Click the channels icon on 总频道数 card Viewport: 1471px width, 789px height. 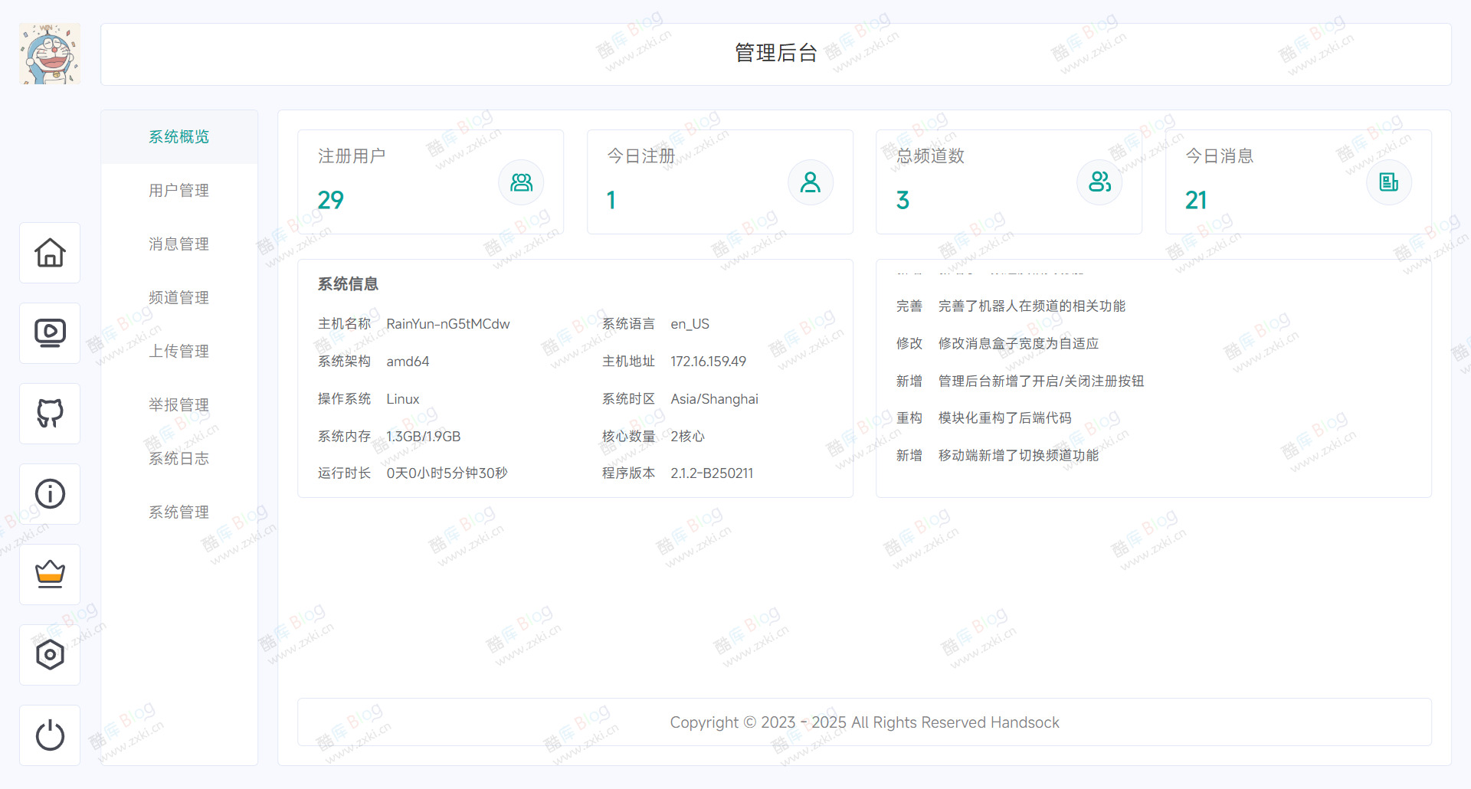[x=1099, y=182]
